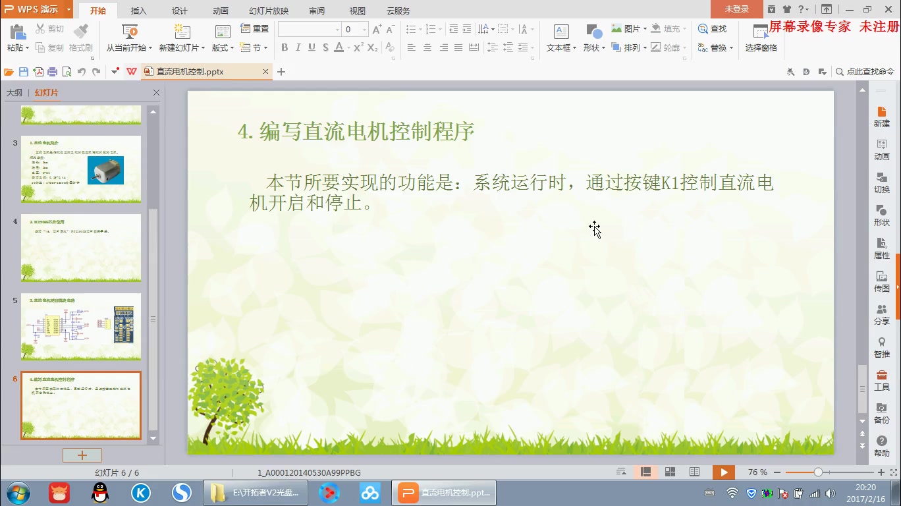Click the save disk icon

(24, 72)
